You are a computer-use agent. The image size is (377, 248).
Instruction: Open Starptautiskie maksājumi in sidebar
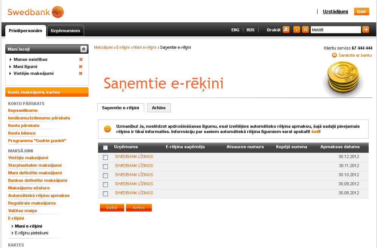35,165
